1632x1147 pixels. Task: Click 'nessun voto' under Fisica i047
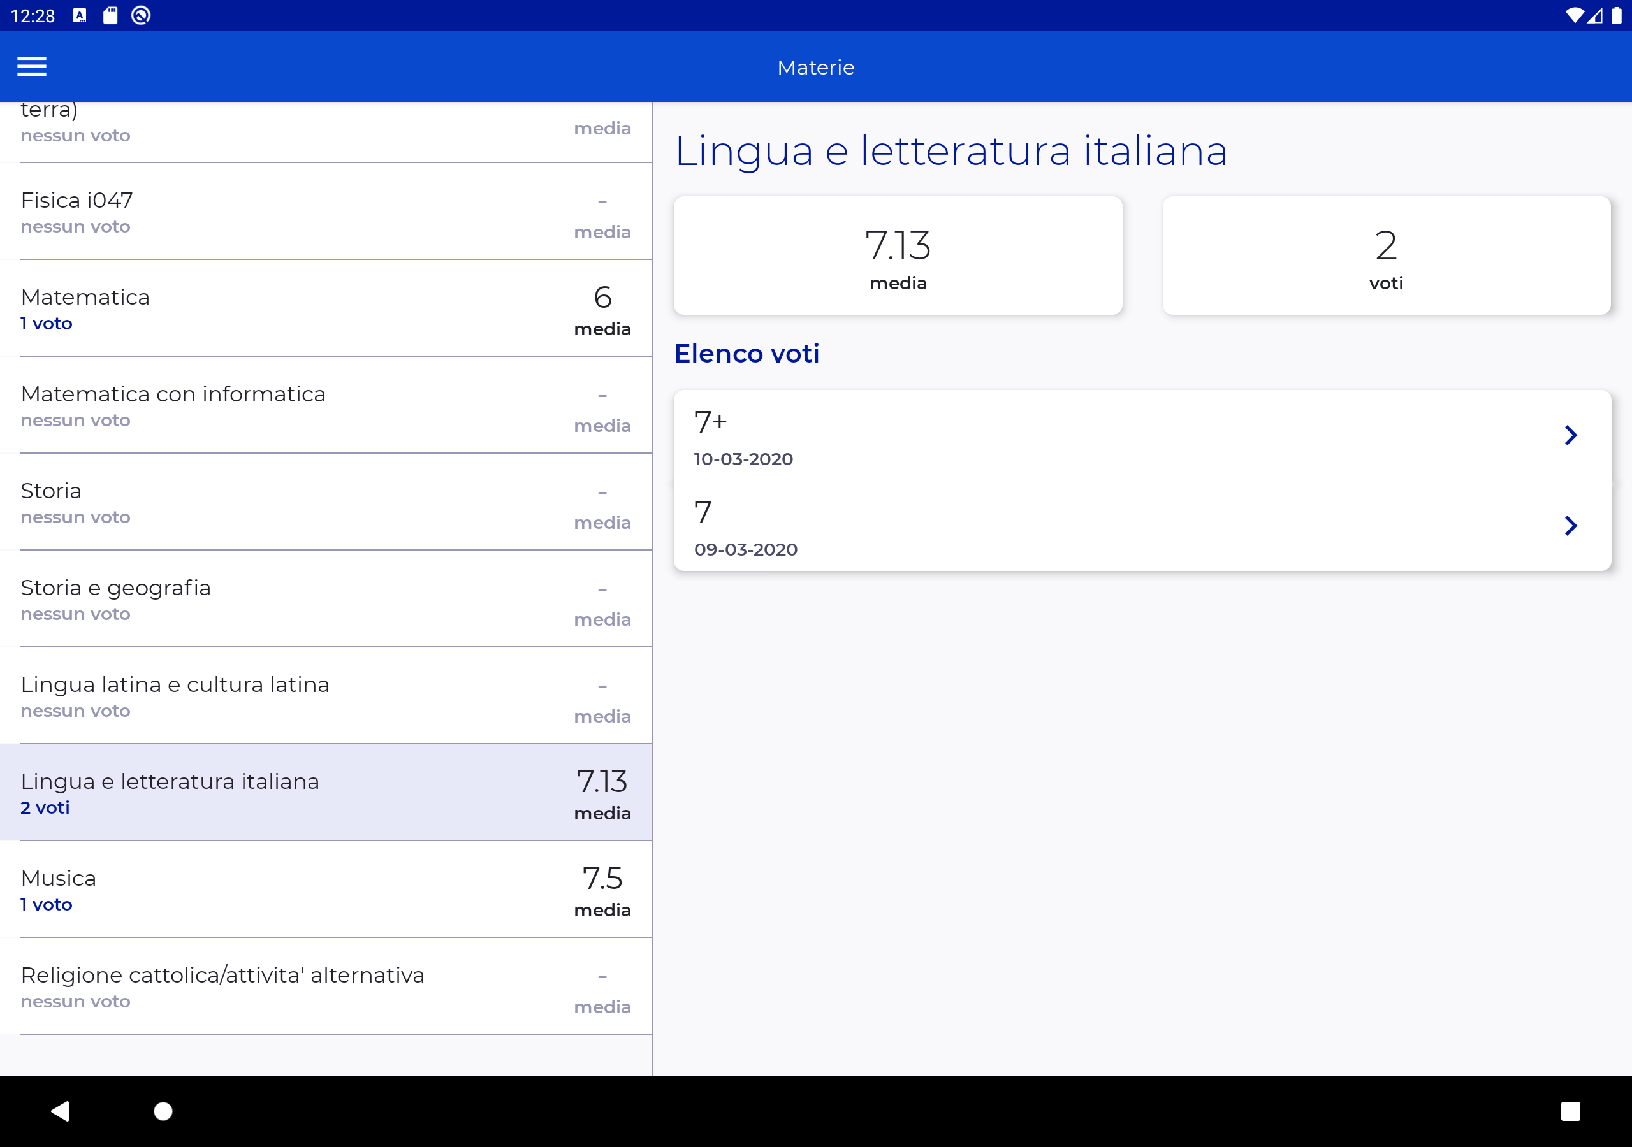(x=75, y=227)
